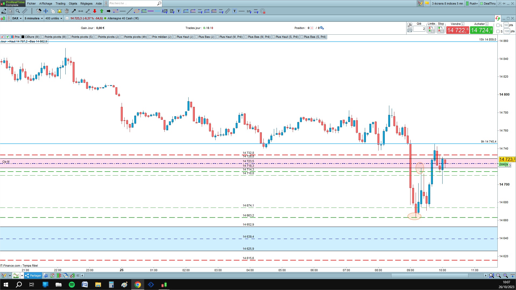Click the copy objects icon
Image resolution: width=516 pixels, height=290 pixels.
53,11
